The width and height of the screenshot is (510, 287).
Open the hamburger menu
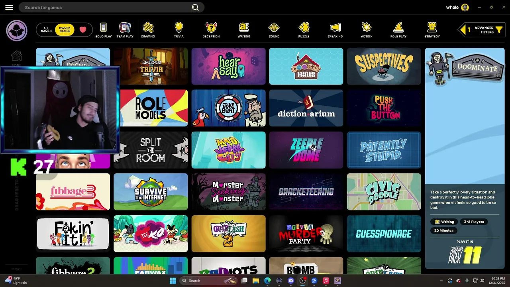coord(9,8)
